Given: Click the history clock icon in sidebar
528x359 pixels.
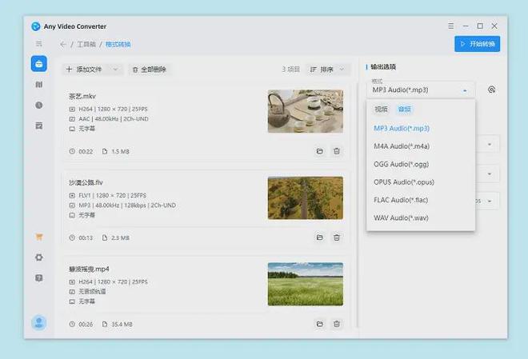Looking at the screenshot, I should 38,105.
